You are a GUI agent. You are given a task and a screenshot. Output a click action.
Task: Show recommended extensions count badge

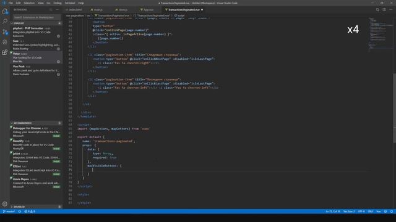[59, 123]
